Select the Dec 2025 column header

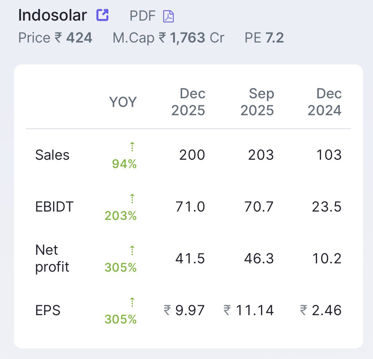[188, 102]
